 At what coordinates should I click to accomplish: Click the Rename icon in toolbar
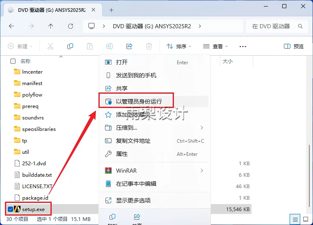(110, 46)
